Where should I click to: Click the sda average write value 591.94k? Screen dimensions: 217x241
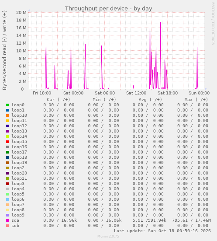[x=157, y=220]
